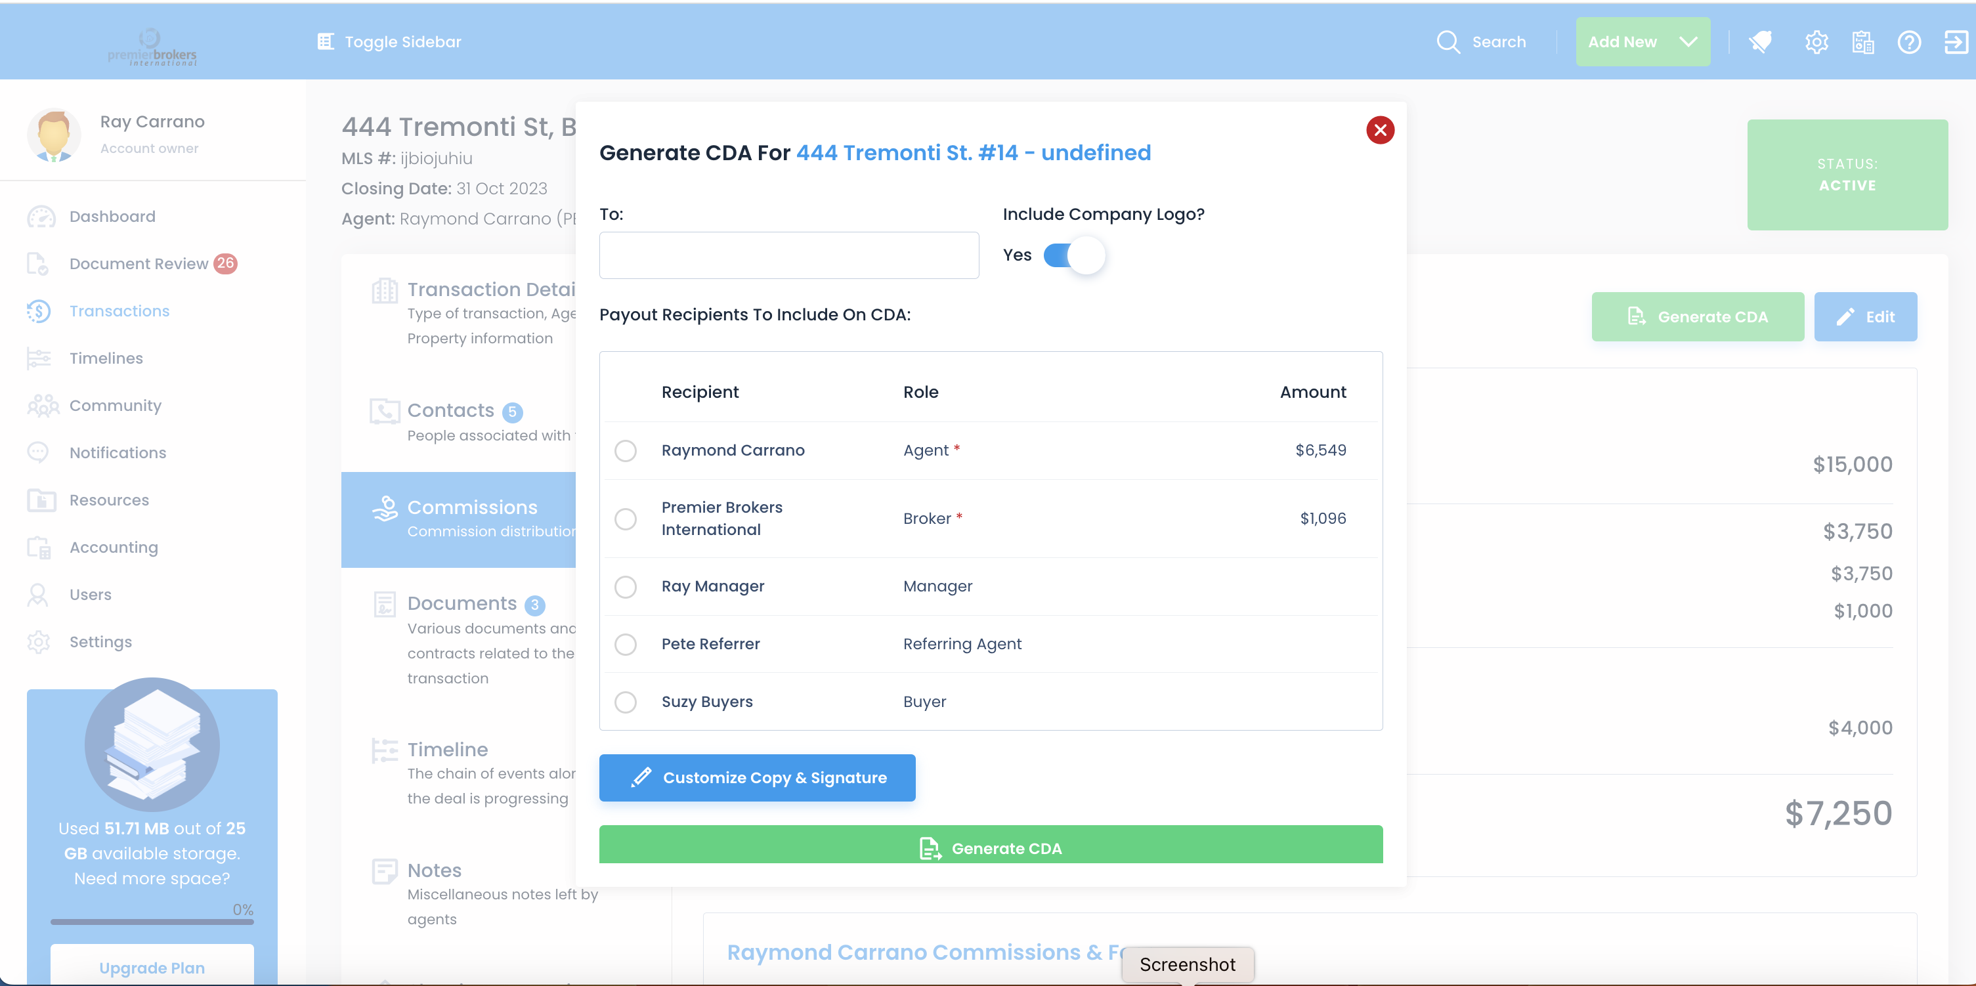Click the Users person icon
This screenshot has height=986, width=1976.
(37, 595)
